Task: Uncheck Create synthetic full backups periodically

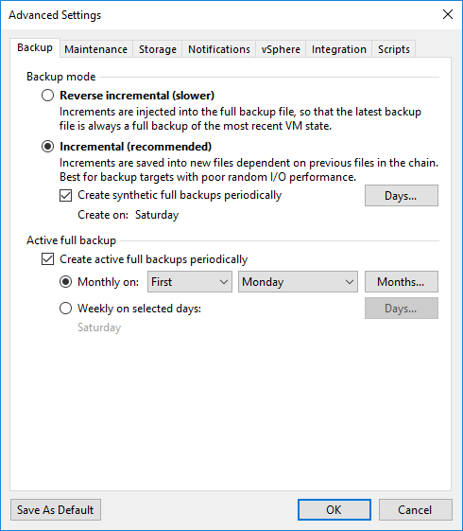Action: [x=65, y=195]
